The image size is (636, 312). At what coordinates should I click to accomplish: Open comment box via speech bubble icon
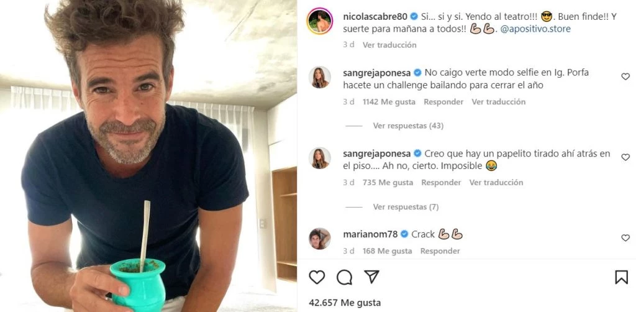pyautogui.click(x=344, y=277)
